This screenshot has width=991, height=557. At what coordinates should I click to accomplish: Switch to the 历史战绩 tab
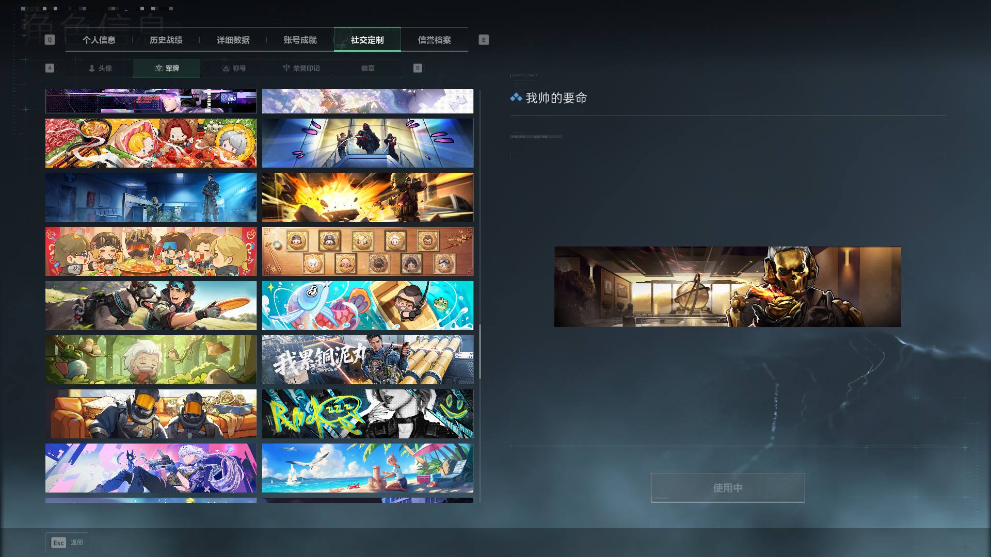166,40
